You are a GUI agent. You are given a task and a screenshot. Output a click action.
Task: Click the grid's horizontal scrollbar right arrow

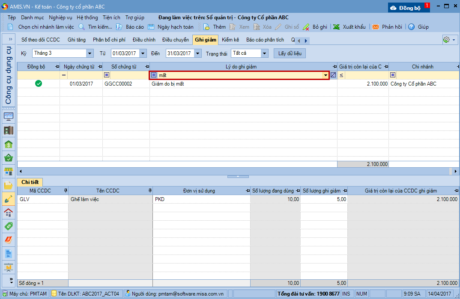[456, 171]
